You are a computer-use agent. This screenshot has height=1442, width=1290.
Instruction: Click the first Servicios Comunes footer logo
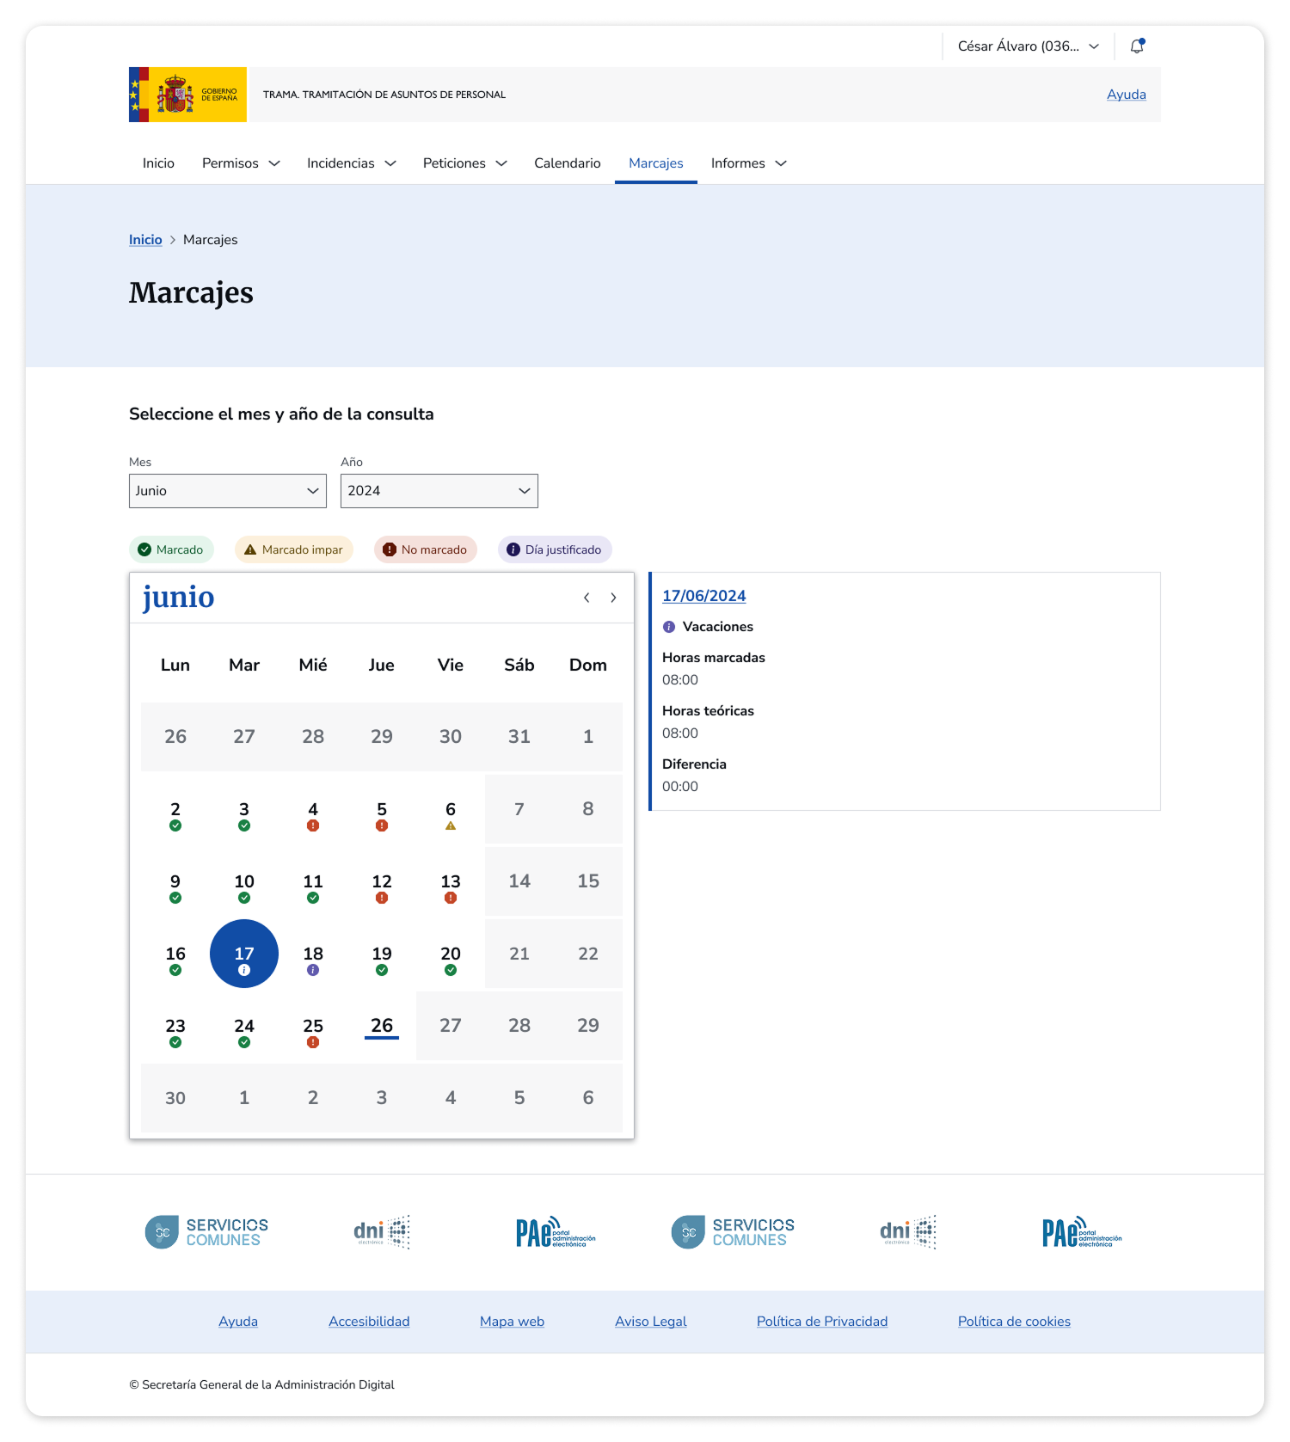pyautogui.click(x=206, y=1232)
